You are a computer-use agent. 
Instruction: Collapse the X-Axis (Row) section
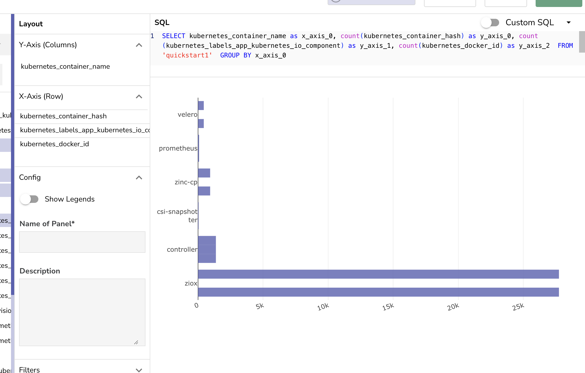(139, 96)
